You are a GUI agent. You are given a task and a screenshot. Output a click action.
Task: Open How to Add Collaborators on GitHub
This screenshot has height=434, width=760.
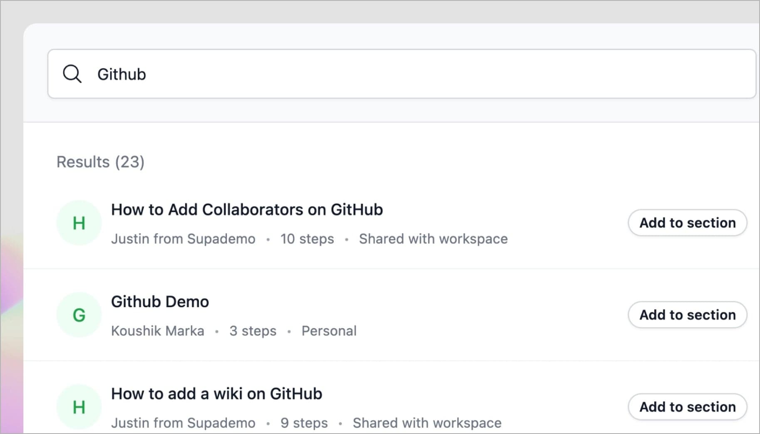click(x=247, y=210)
